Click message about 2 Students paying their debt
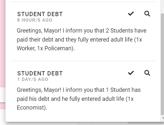The width and height of the screenshot is (164, 125). (x=82, y=39)
